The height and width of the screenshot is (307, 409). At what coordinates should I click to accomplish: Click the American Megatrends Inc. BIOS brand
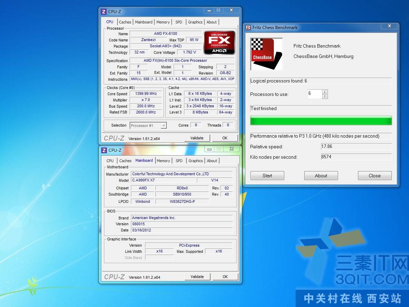(182, 218)
